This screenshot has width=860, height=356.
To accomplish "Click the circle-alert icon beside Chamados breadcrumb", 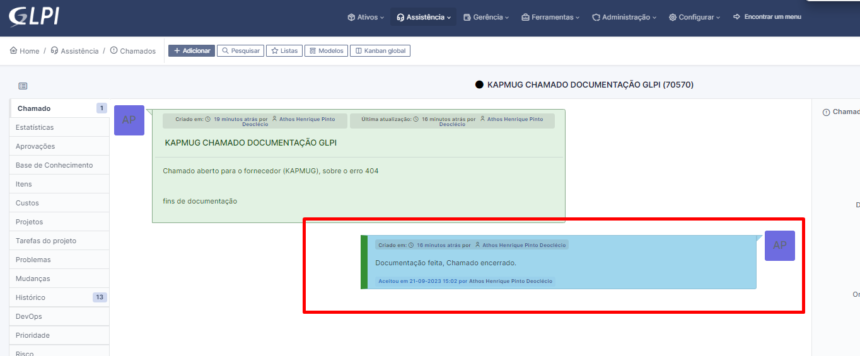I will point(113,50).
